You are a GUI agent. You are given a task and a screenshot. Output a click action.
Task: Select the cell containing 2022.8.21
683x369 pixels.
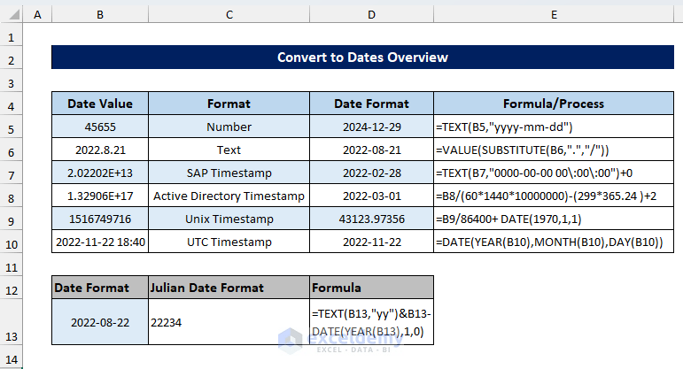point(100,150)
